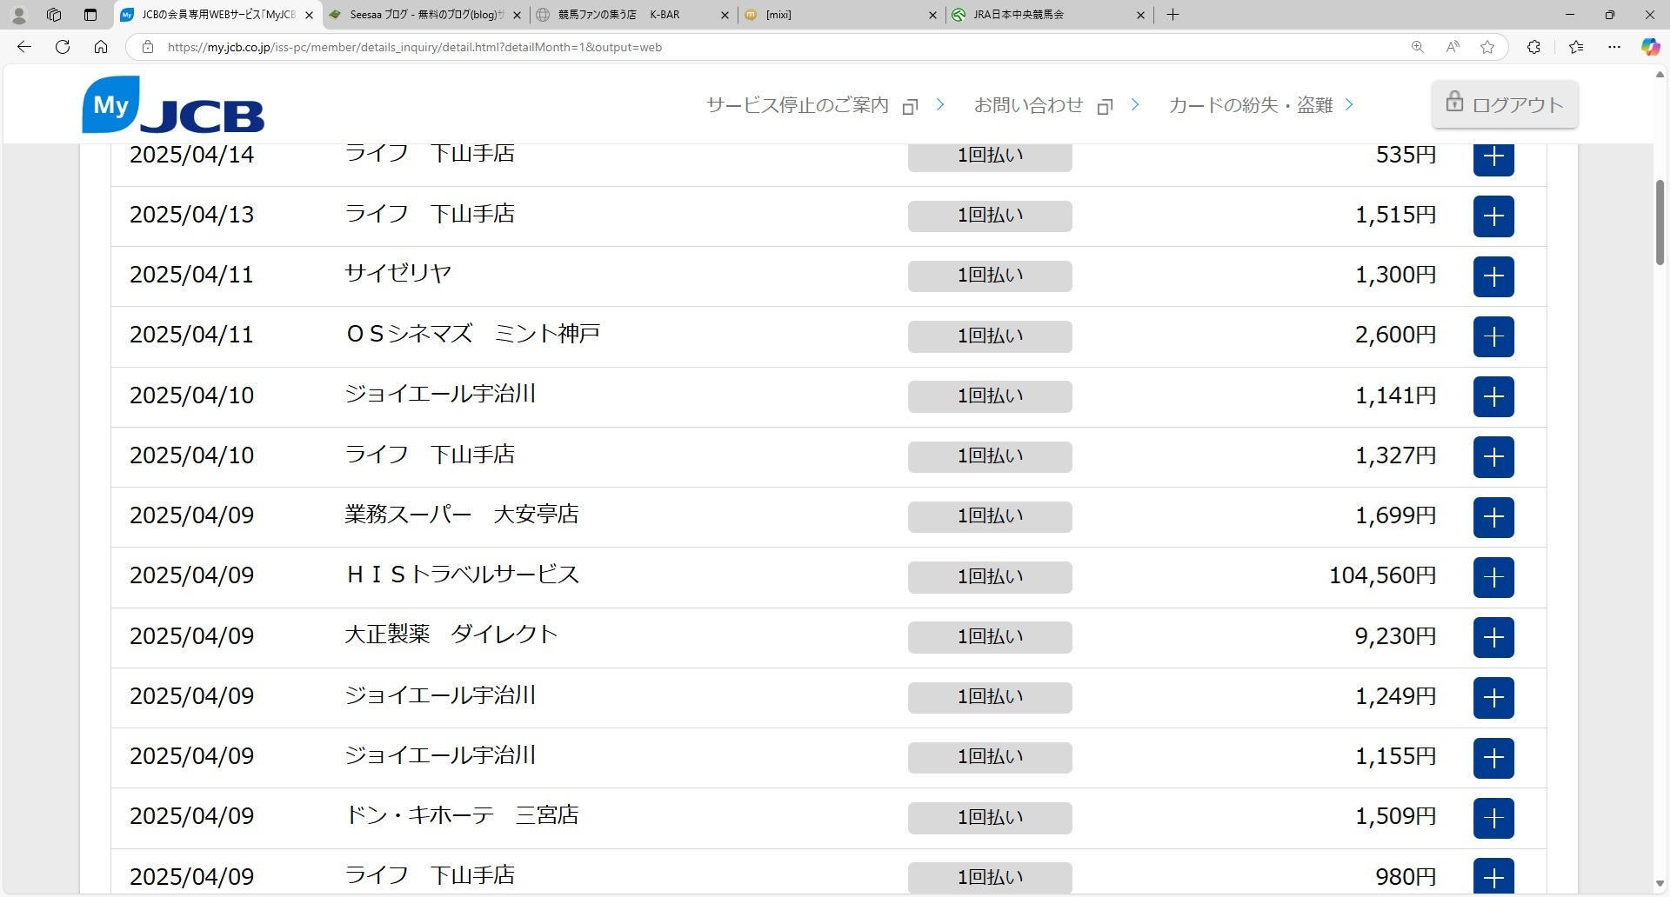Click the MyJCB logo

pos(173,105)
